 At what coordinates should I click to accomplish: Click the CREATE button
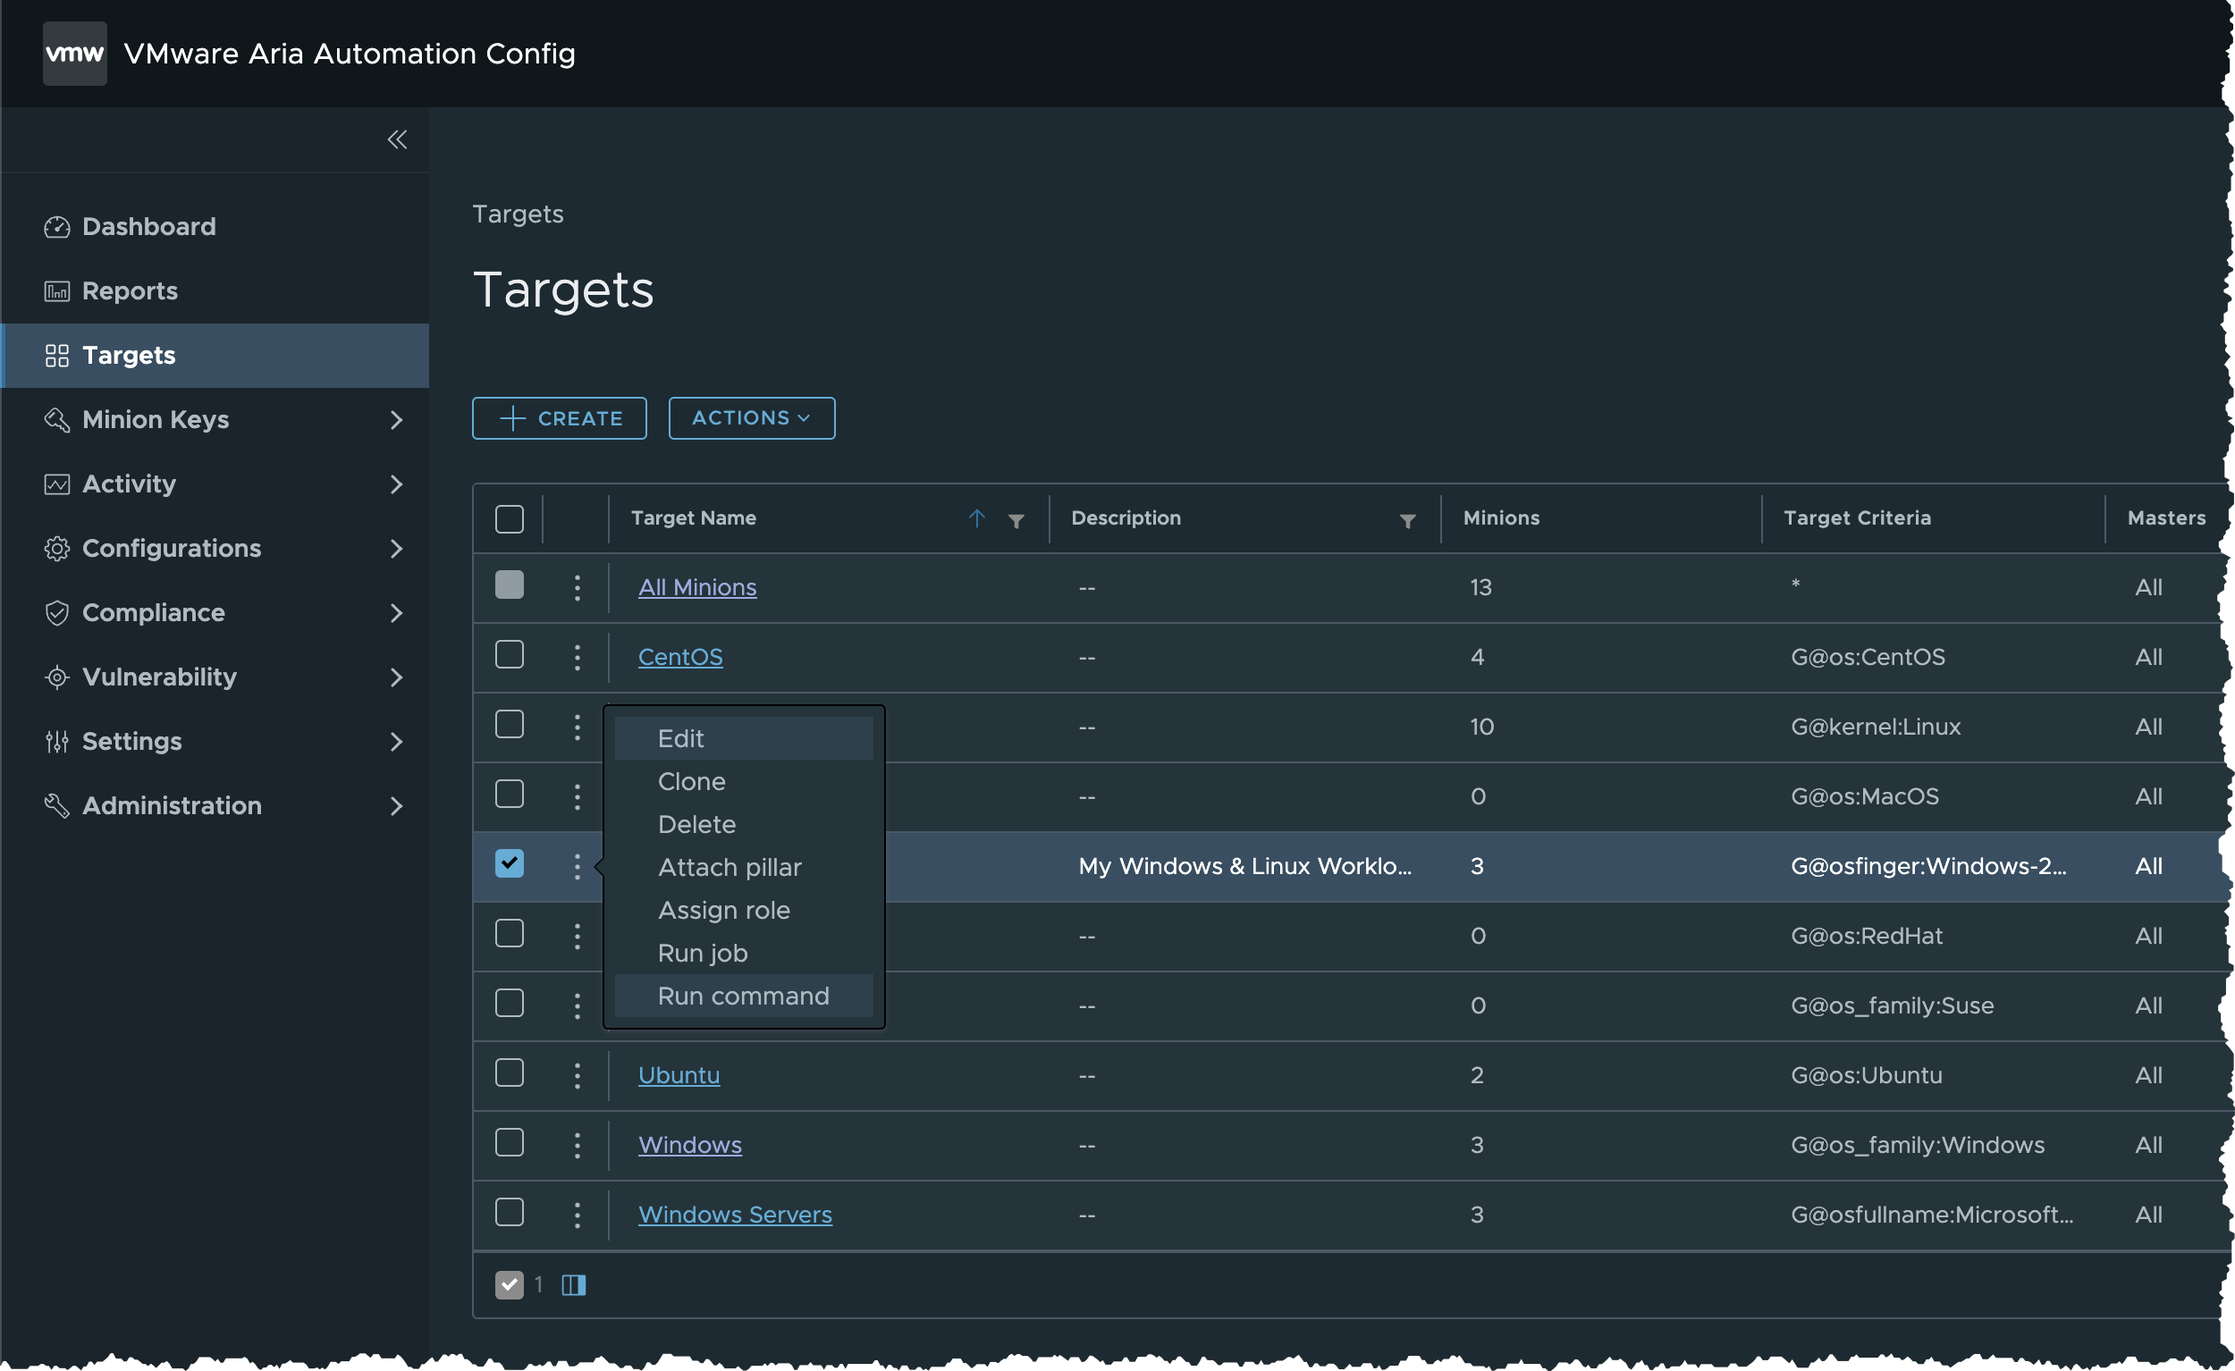point(560,418)
